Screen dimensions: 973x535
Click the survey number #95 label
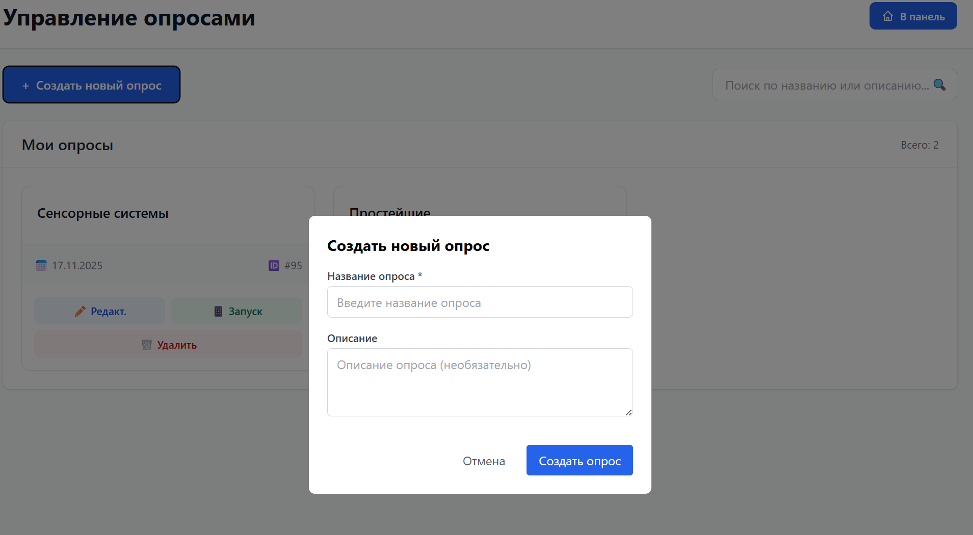coord(293,266)
